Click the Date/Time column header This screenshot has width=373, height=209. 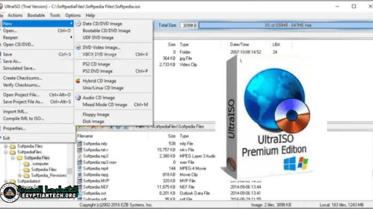[239, 44]
